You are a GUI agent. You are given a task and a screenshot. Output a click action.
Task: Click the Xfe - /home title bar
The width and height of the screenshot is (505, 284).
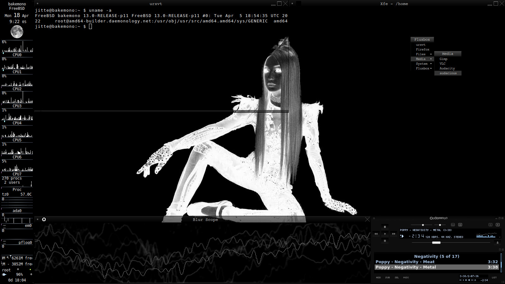click(x=394, y=4)
